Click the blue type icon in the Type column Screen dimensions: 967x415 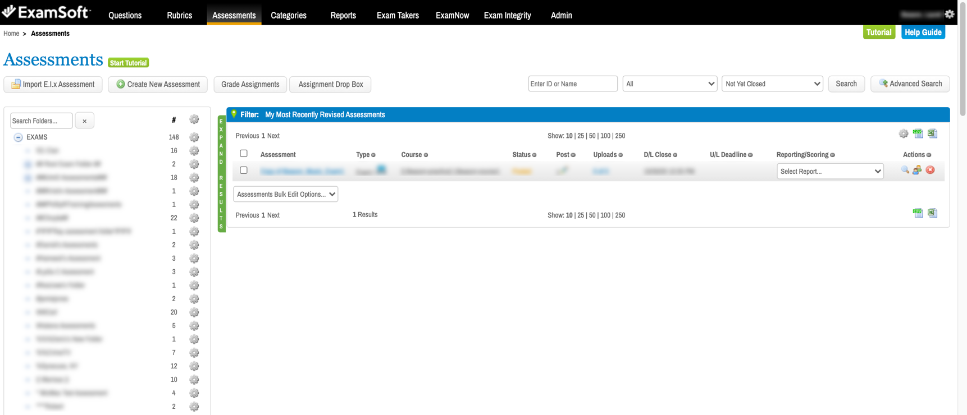(381, 169)
